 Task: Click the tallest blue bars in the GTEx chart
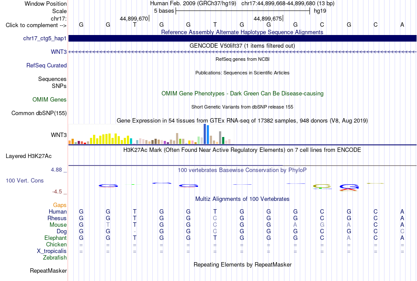click(206, 134)
